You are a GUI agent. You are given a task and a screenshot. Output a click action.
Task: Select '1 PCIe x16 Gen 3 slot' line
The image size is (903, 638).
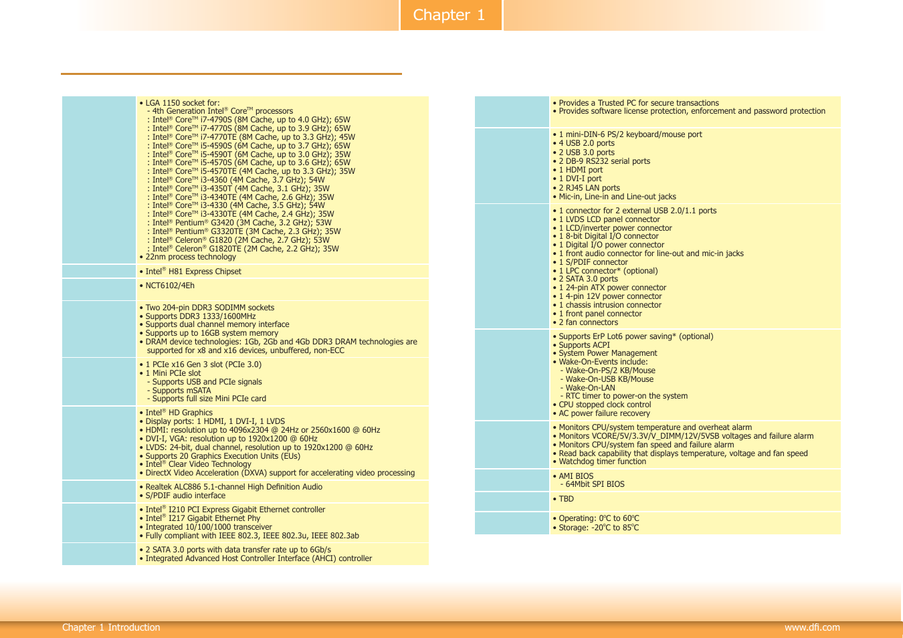coord(200,364)
